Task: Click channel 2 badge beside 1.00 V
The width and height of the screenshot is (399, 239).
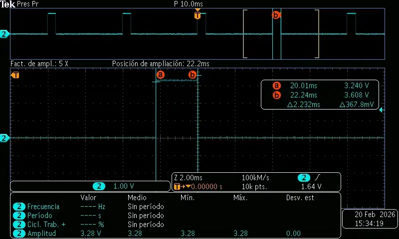Action: coord(99,186)
